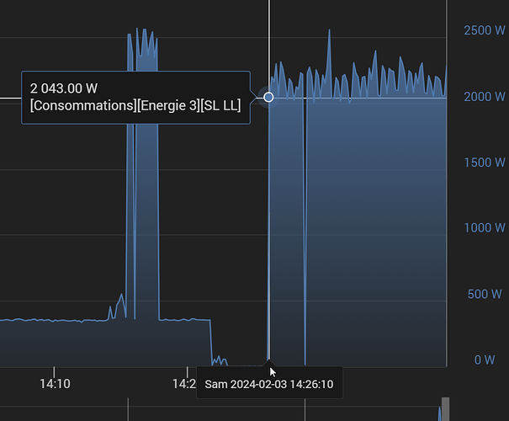Click the 14:10 time axis label

(55, 384)
